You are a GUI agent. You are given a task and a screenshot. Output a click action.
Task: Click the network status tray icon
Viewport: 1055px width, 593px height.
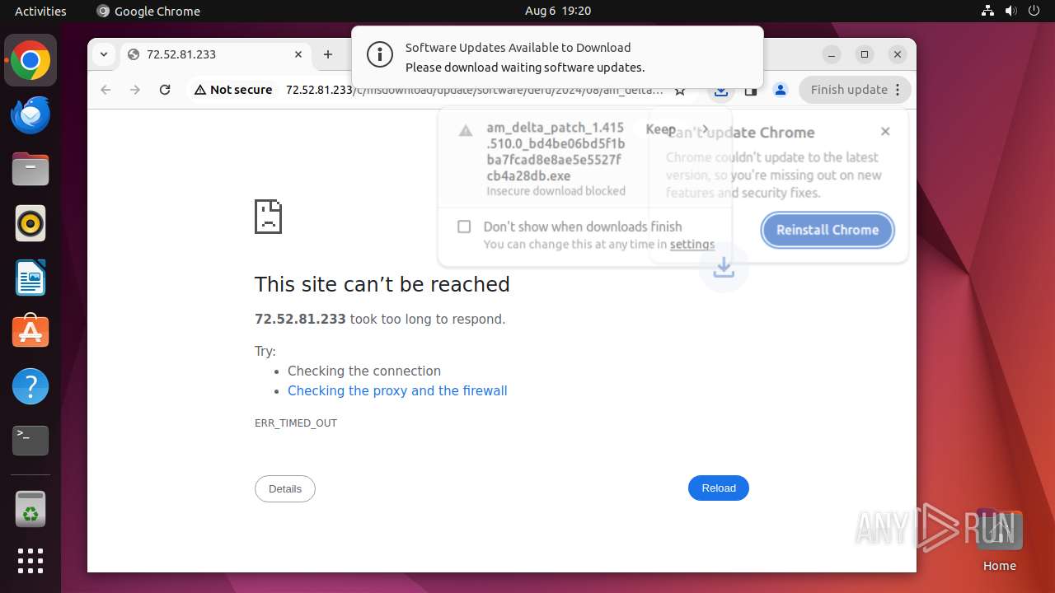(x=988, y=11)
